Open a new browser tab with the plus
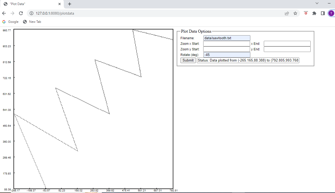Viewport: 335px width, 193px height. pyautogui.click(x=69, y=4)
